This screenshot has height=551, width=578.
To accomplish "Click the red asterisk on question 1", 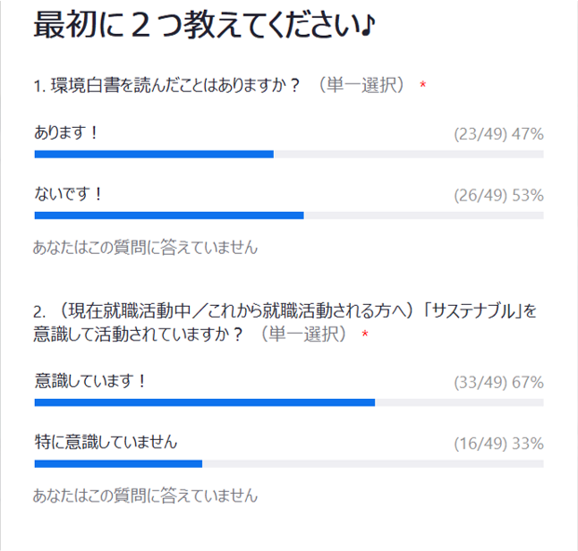I will point(423,85).
